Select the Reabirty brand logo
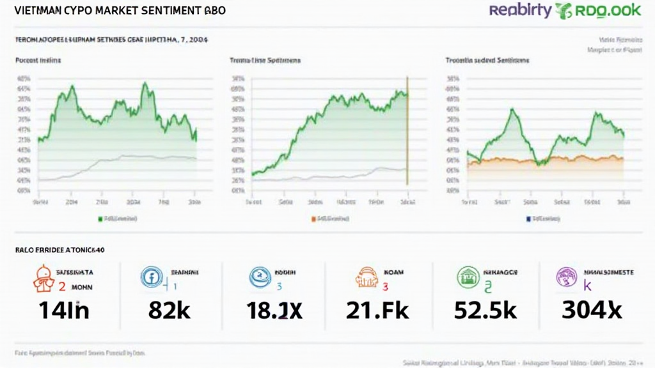 point(519,10)
